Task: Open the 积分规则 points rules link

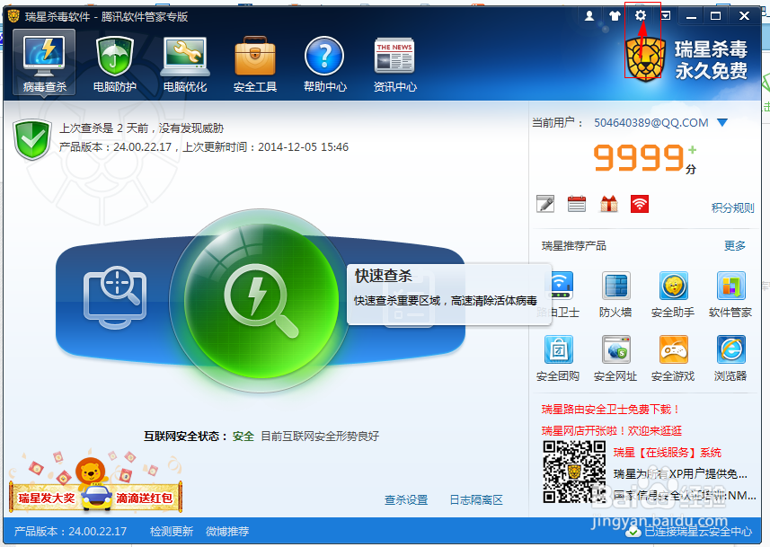Action: pyautogui.click(x=732, y=208)
